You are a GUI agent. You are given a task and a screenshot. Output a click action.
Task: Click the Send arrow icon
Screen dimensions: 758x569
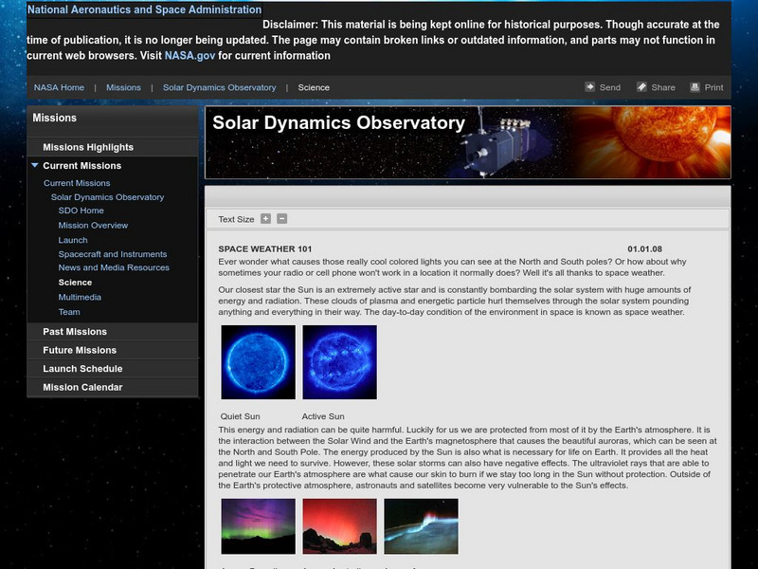pos(589,87)
